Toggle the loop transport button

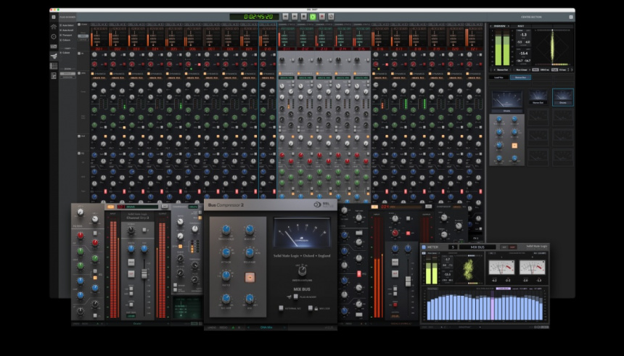point(331,17)
